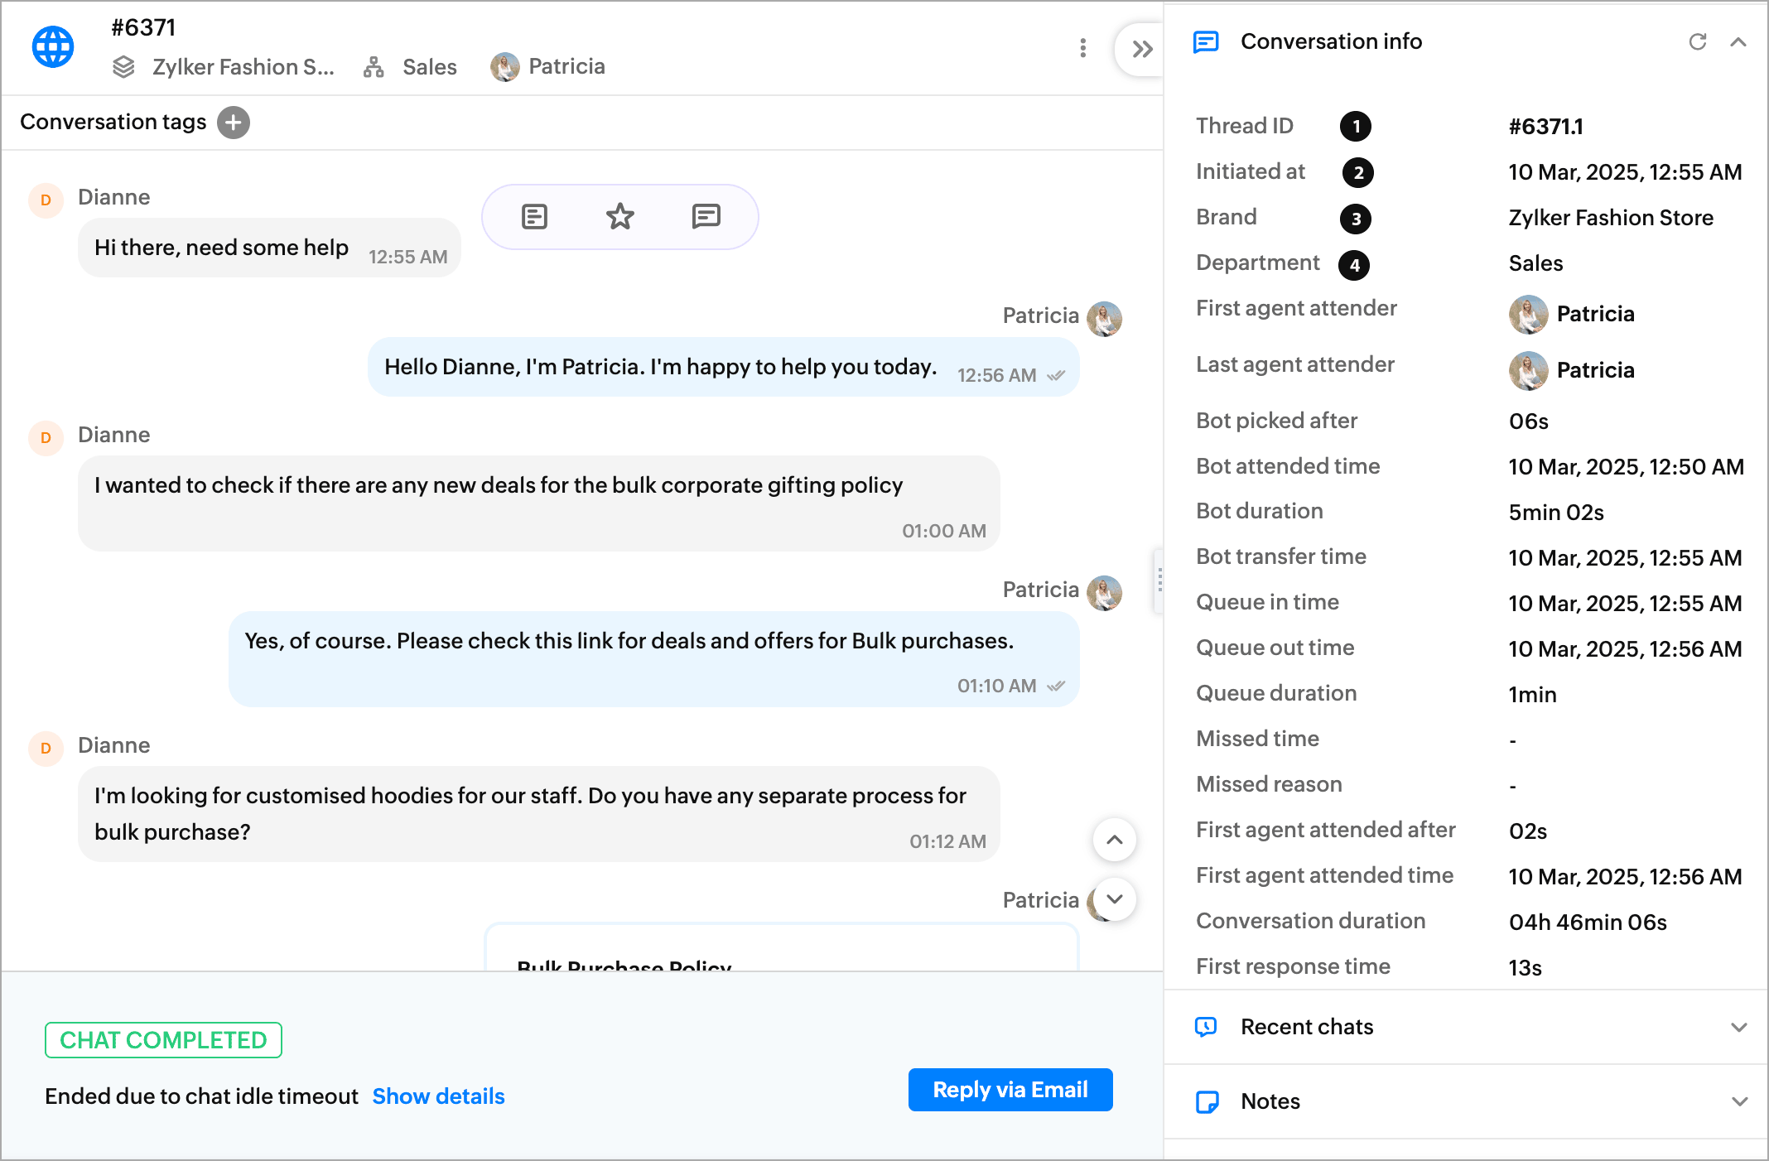Click the chat bubble icon in message toolbar

tap(706, 217)
